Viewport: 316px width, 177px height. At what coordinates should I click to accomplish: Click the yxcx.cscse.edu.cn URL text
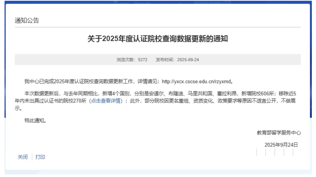coord(196,81)
